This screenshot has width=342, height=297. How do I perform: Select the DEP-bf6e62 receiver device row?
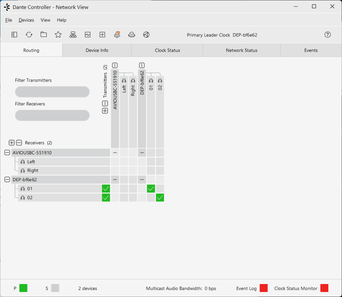[61, 179]
